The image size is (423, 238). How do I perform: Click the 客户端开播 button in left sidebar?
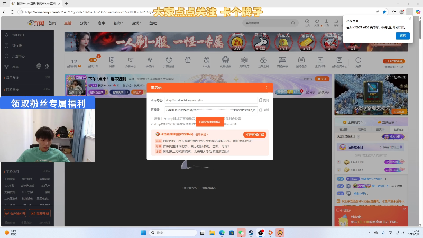tap(15, 213)
